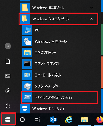
Task: Click the Windows システム ツール folder label
Action: point(51,19)
